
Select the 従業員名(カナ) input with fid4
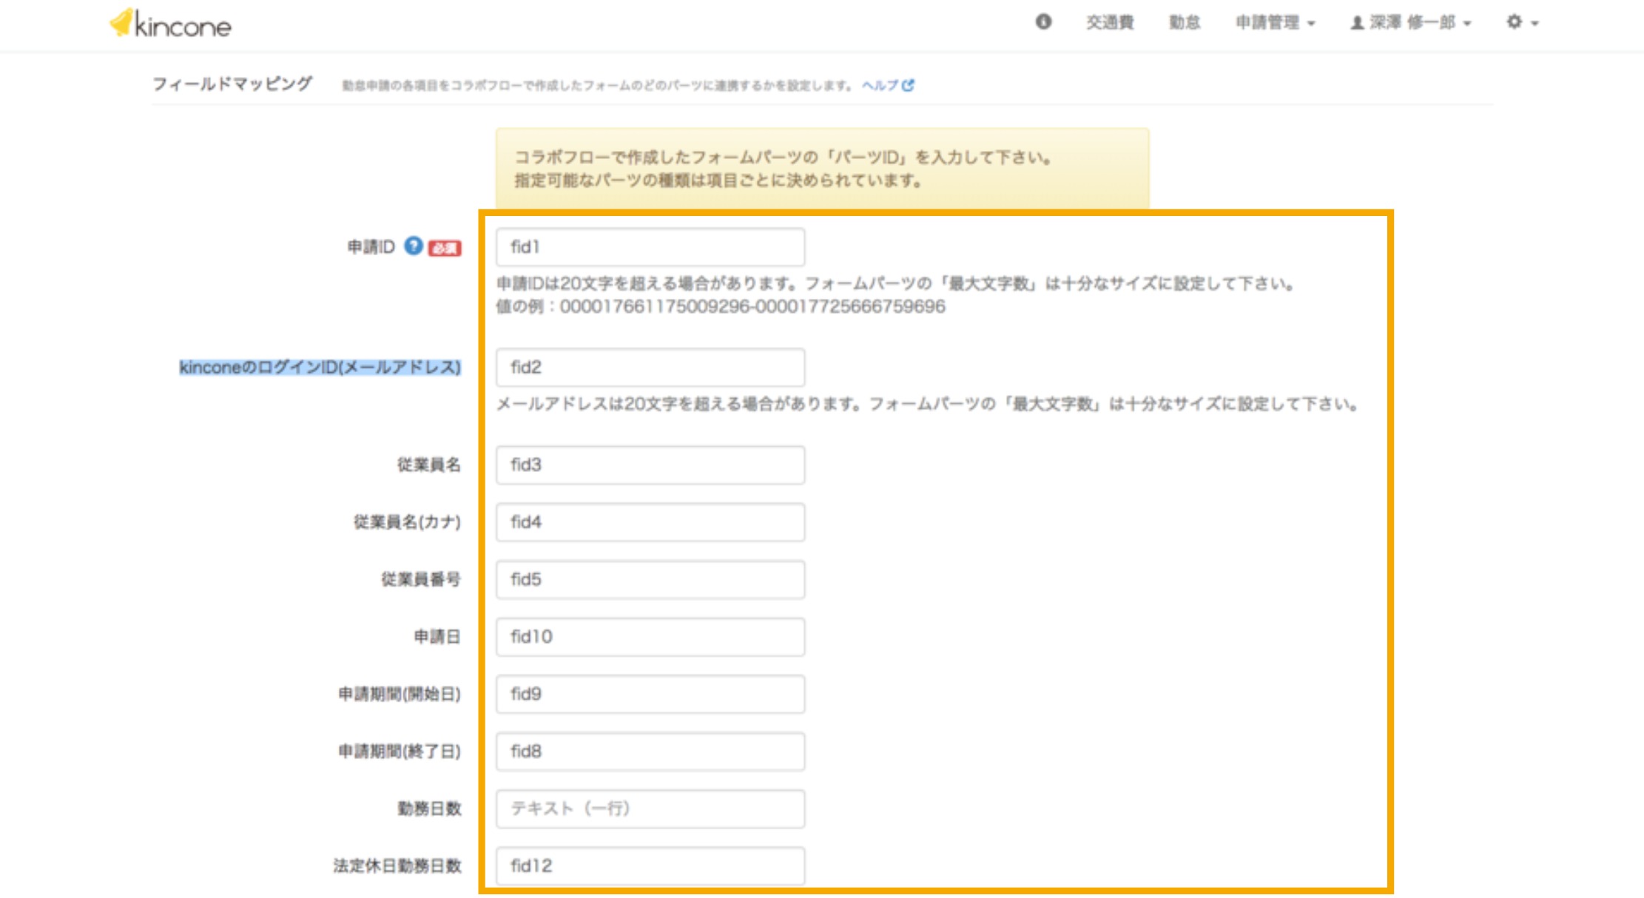pos(650,522)
